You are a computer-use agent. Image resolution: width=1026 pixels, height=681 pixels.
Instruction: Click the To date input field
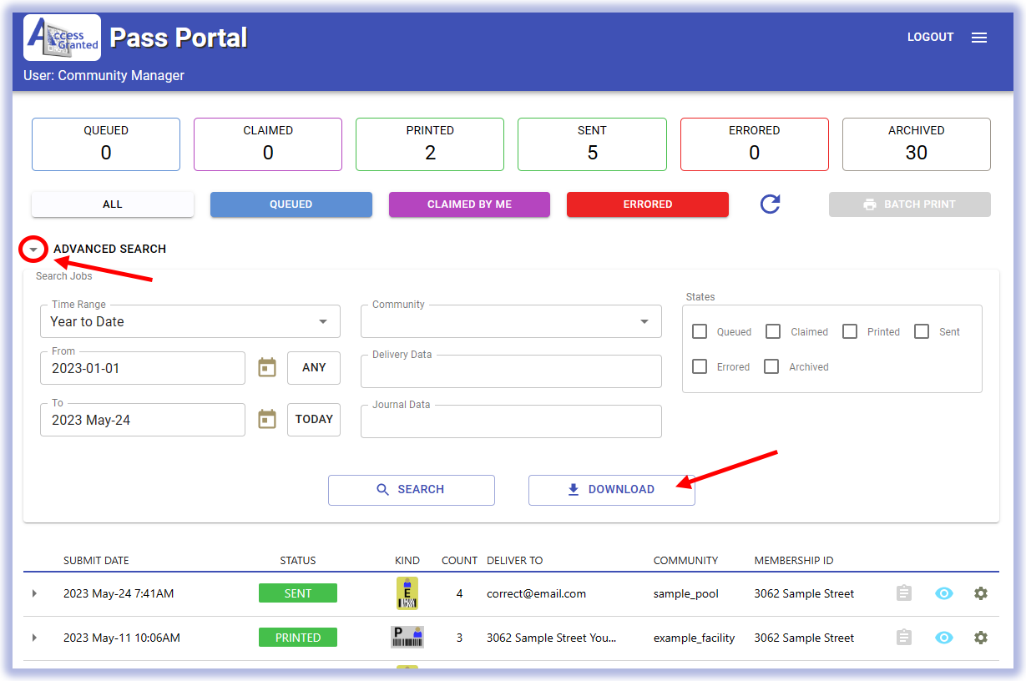(143, 420)
